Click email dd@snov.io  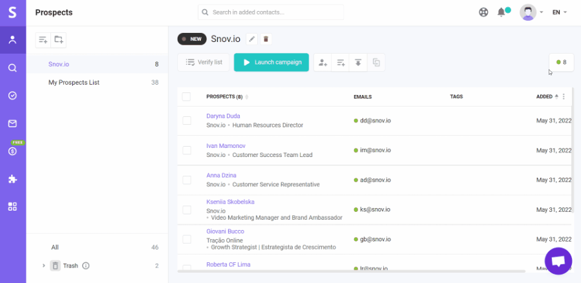(375, 120)
